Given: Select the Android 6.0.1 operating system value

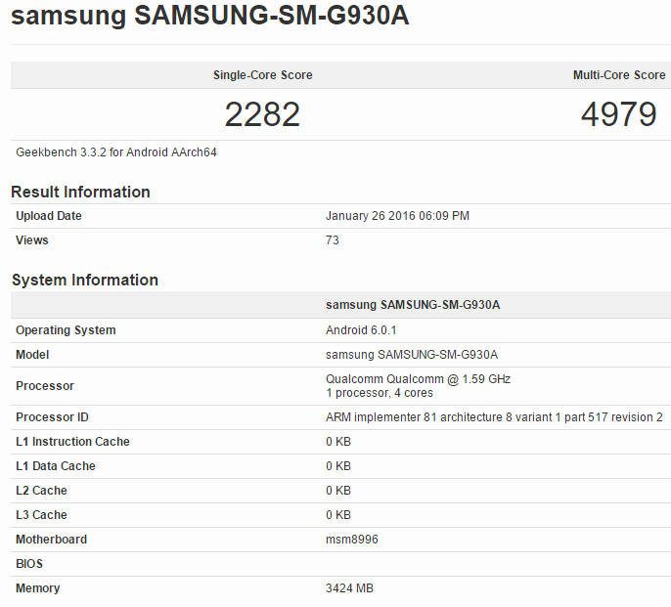Looking at the screenshot, I should 361,330.
